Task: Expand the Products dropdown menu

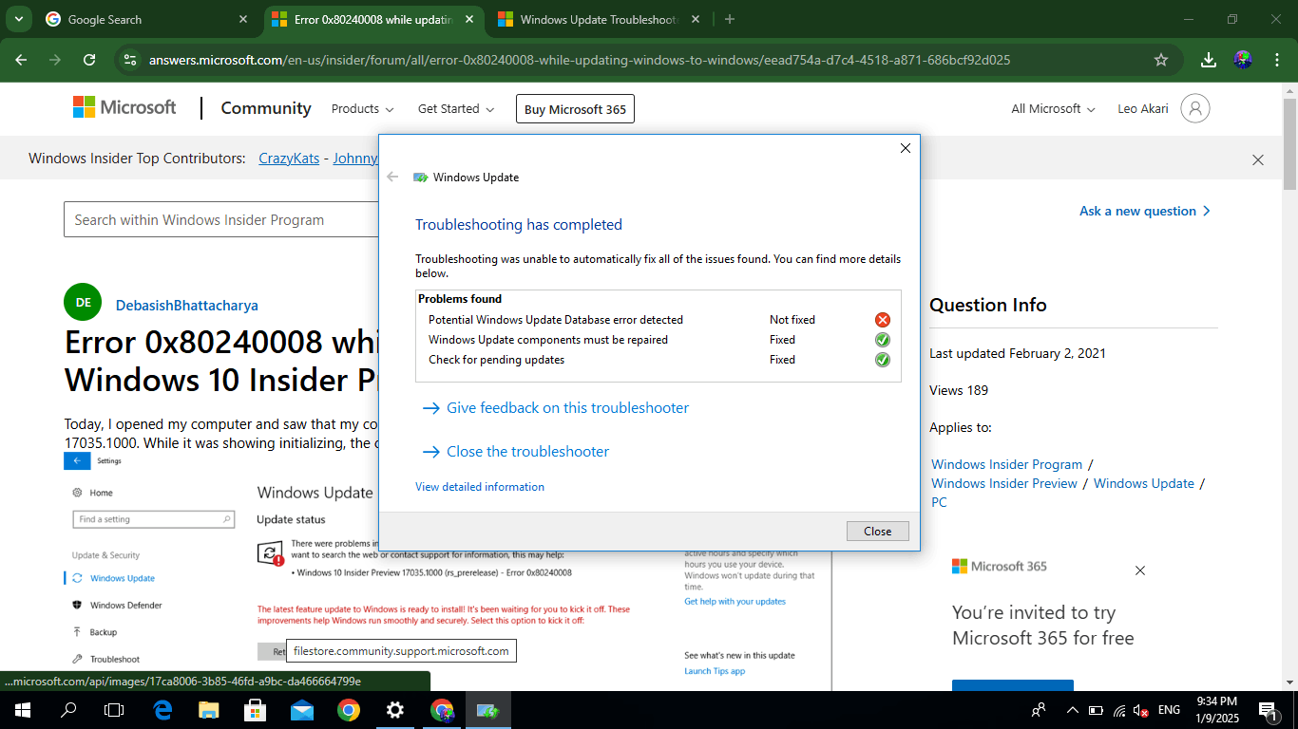Action: click(x=362, y=109)
